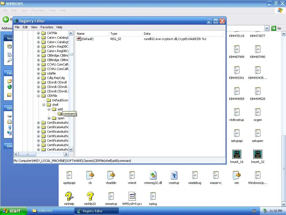Select the KB4493341 log file icon
Screen dimensions: 286x215
point(237,70)
